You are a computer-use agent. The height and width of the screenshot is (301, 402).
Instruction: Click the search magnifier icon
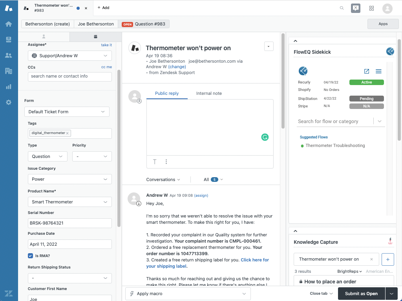[342, 8]
